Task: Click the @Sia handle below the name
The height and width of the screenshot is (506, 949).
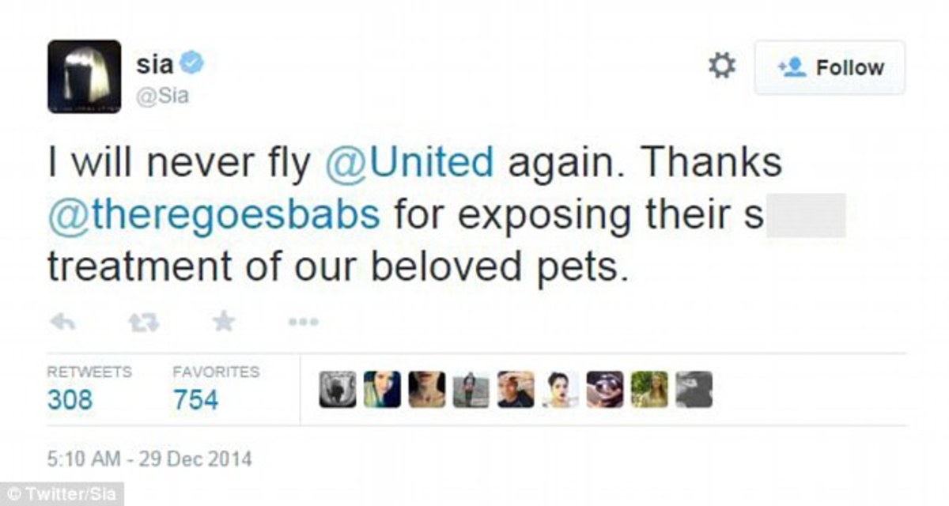Action: pos(162,96)
